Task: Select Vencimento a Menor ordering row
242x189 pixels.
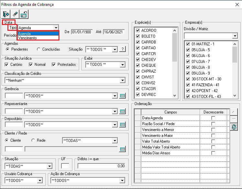Action: pyautogui.click(x=170, y=130)
